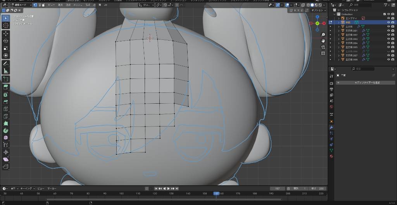Activate the Annotate pencil tool

point(6,63)
